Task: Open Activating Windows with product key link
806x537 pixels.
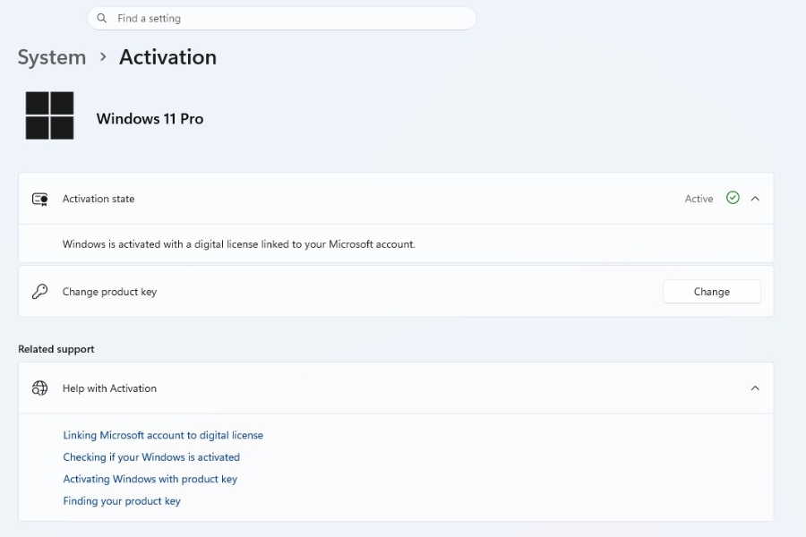Action: [150, 479]
